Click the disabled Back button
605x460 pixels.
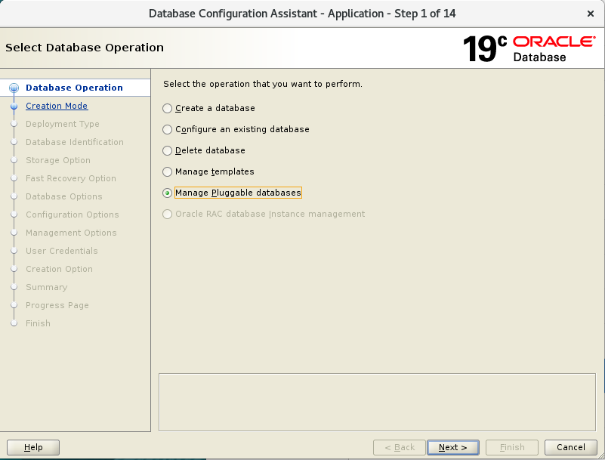tap(400, 447)
